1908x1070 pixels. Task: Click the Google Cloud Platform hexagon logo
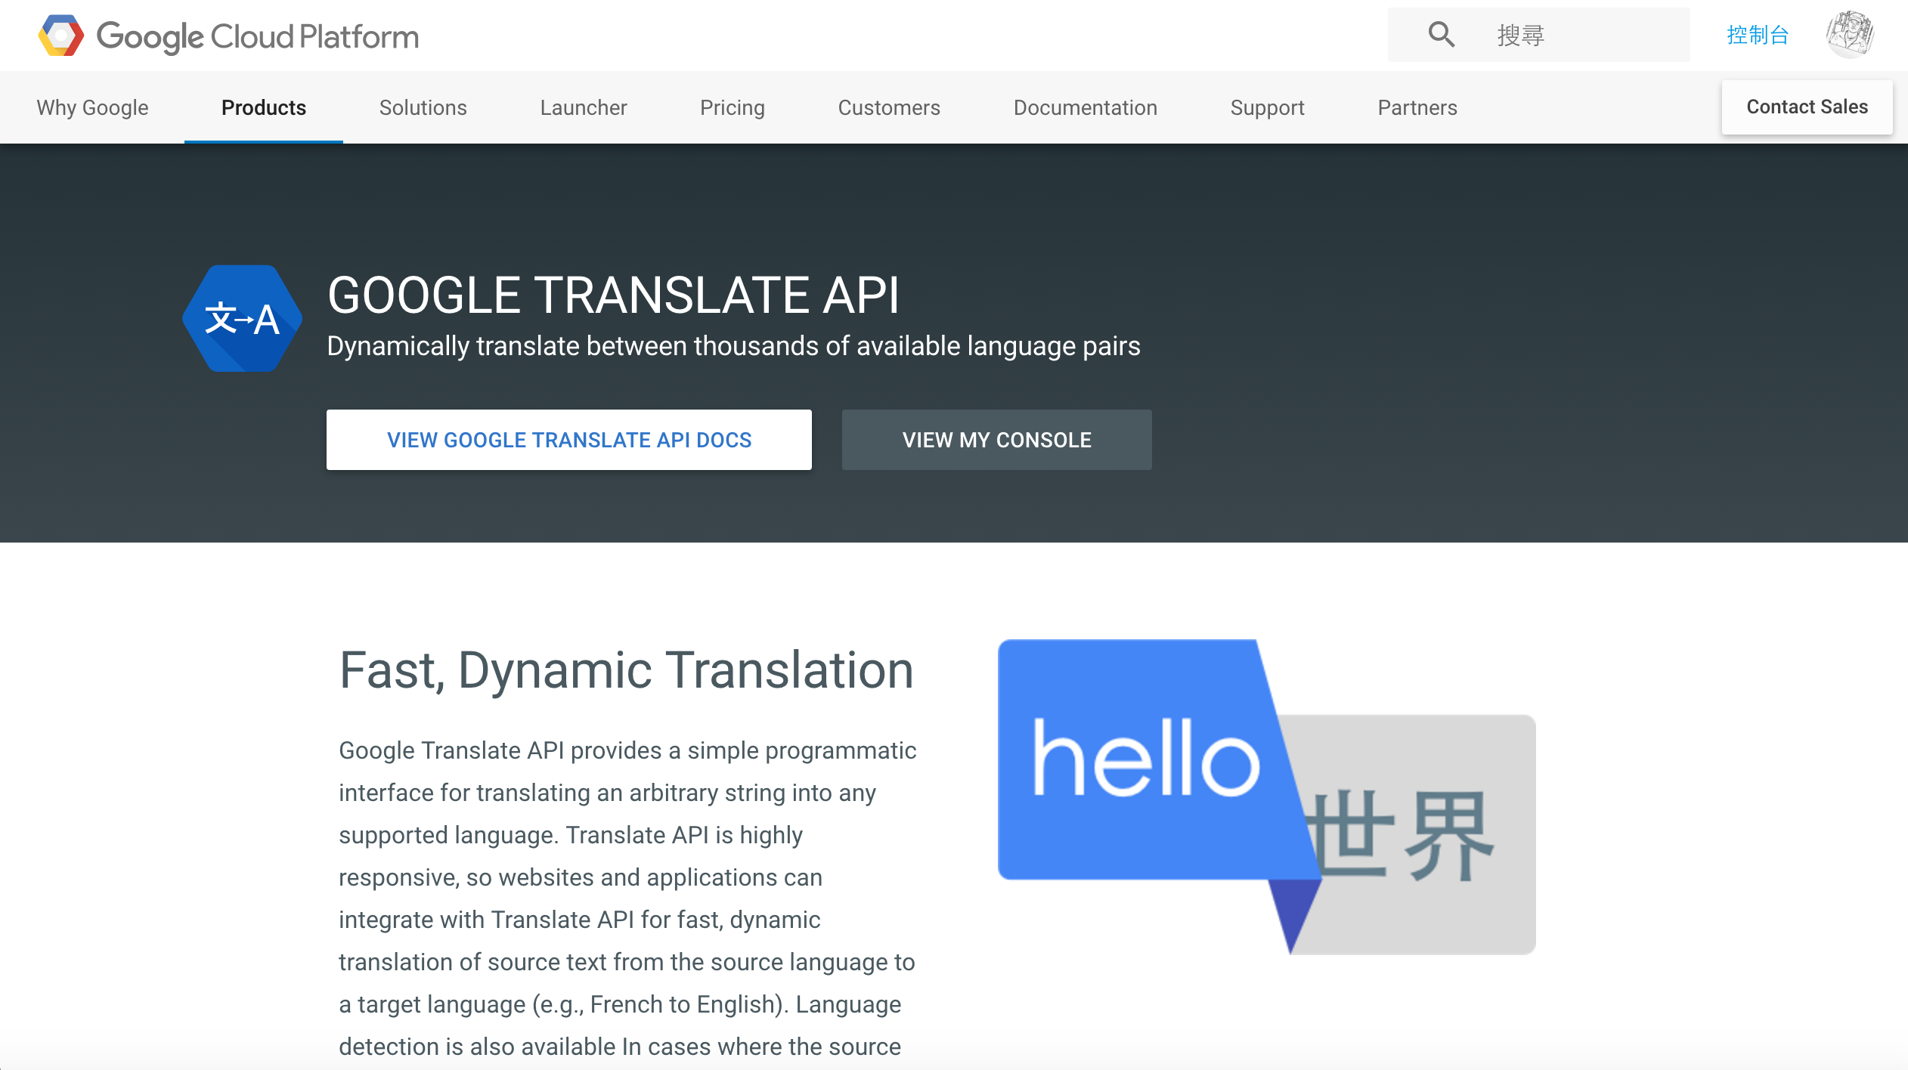(60, 36)
